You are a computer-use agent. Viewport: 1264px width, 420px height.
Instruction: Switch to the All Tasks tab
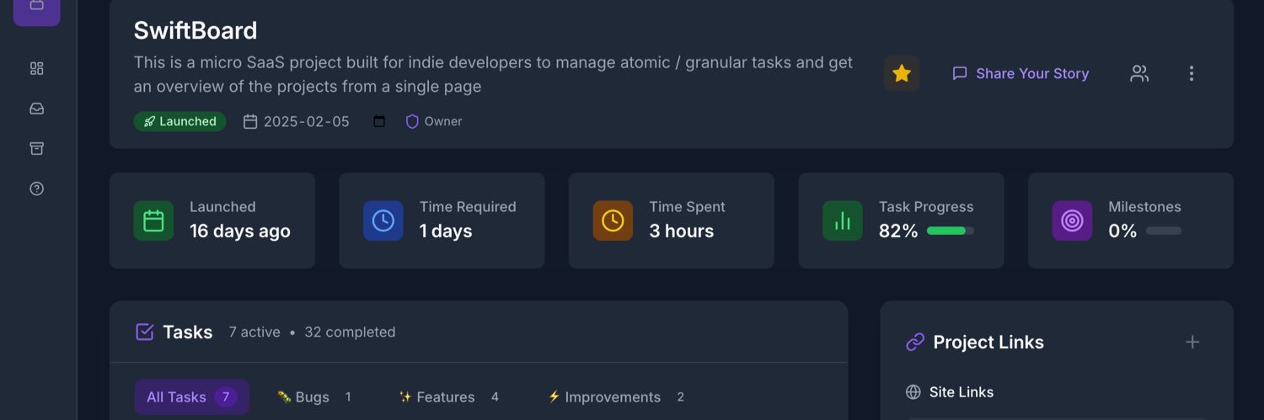click(x=191, y=397)
